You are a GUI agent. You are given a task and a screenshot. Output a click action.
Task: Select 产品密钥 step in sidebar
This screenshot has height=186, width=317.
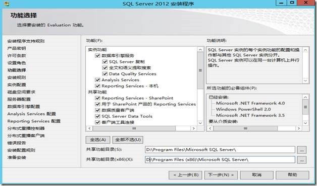17,48
